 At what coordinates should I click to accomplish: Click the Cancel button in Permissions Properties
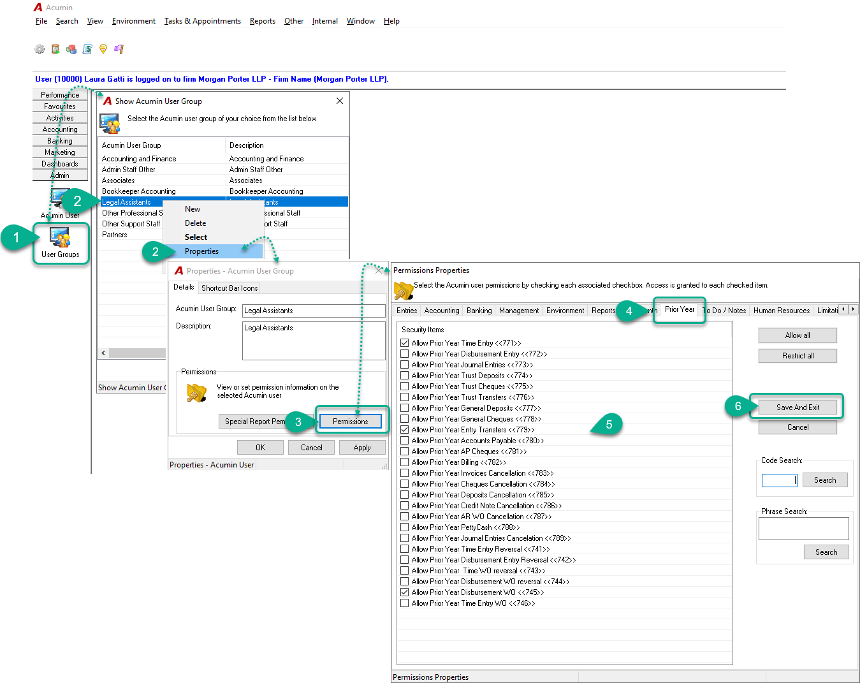pos(798,427)
